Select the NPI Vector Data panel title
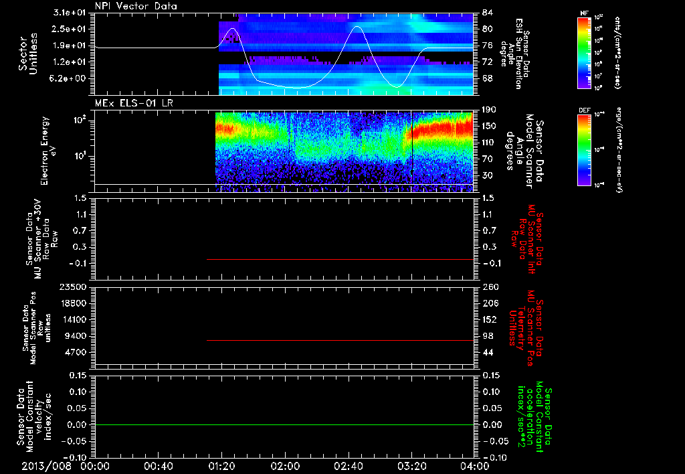This screenshot has height=474, width=685. [x=136, y=6]
